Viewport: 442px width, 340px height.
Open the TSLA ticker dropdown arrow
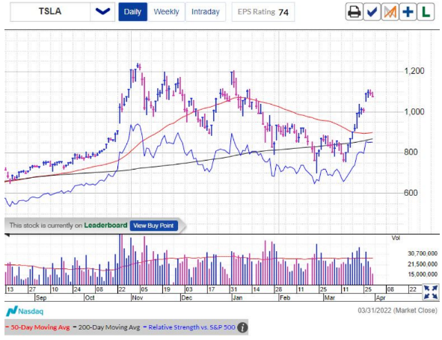point(102,12)
